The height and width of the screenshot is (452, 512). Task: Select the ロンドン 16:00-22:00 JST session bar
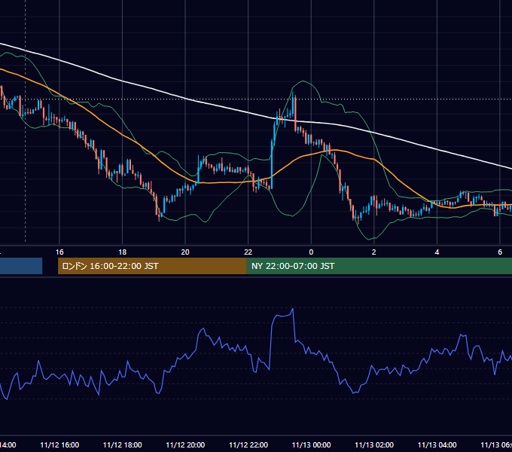coord(152,266)
